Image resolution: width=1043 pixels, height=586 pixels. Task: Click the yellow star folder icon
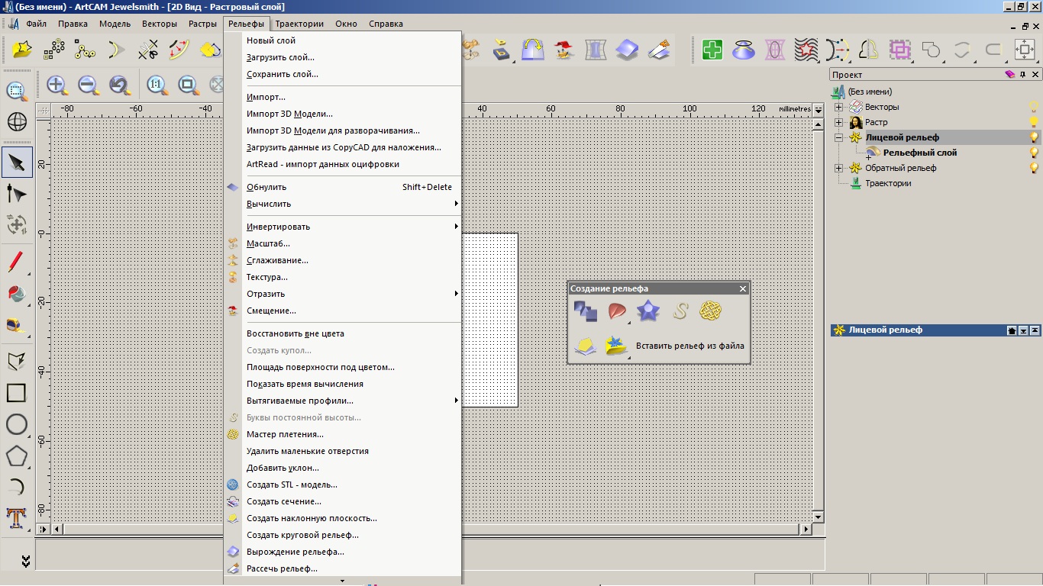pyautogui.click(x=23, y=50)
